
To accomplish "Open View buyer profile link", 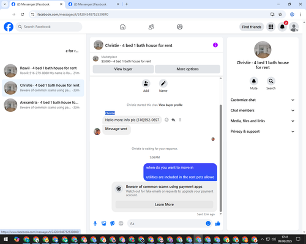I will 171,105.
